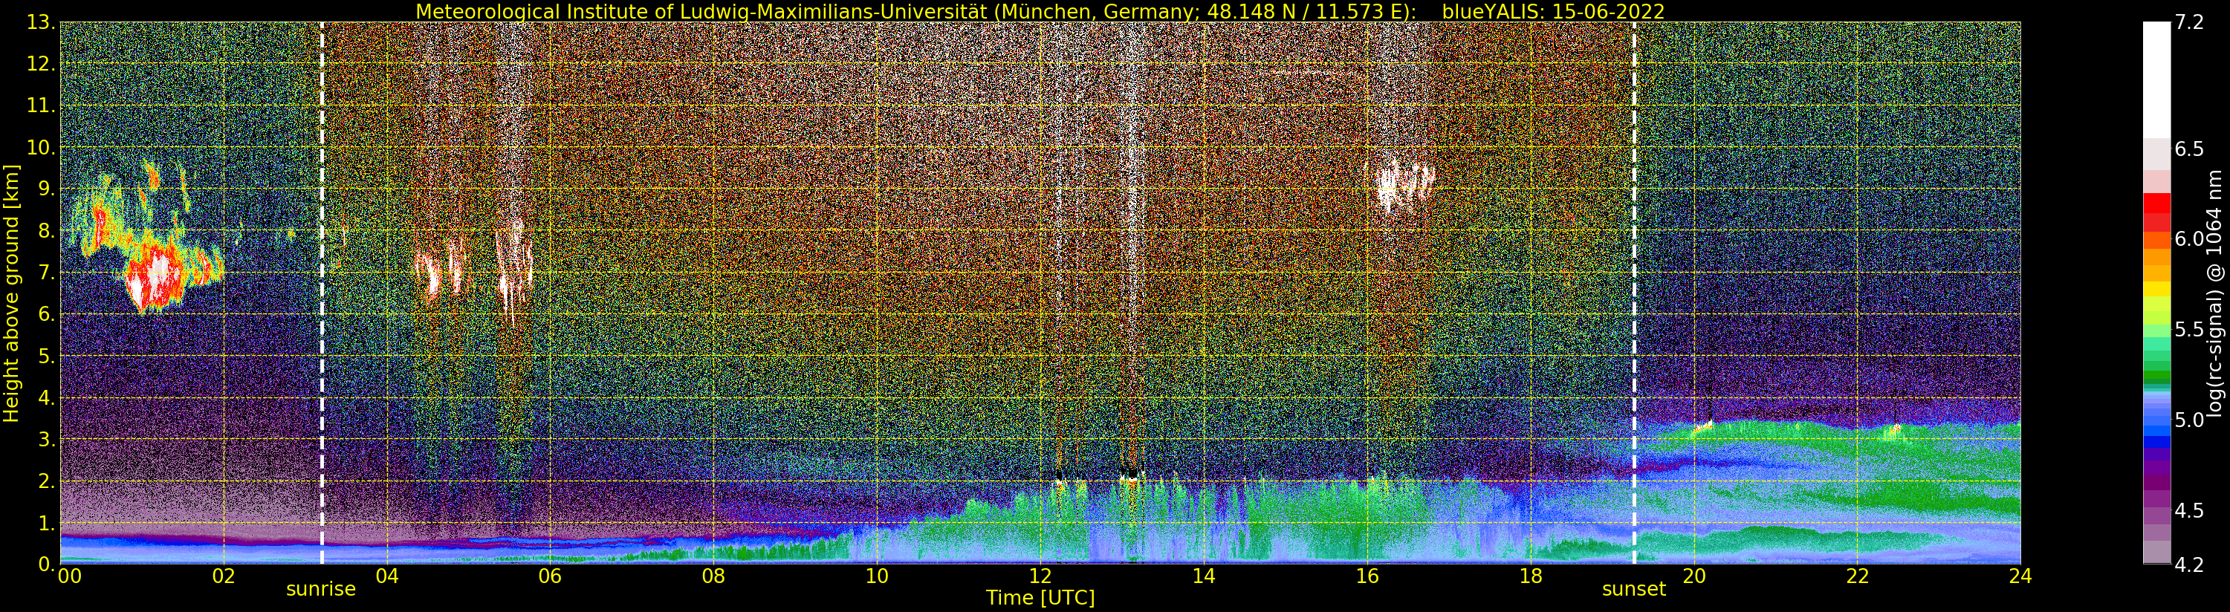Image resolution: width=2230 pixels, height=612 pixels.
Task: Click the bright red colorbar segment
Action: (x=2156, y=203)
